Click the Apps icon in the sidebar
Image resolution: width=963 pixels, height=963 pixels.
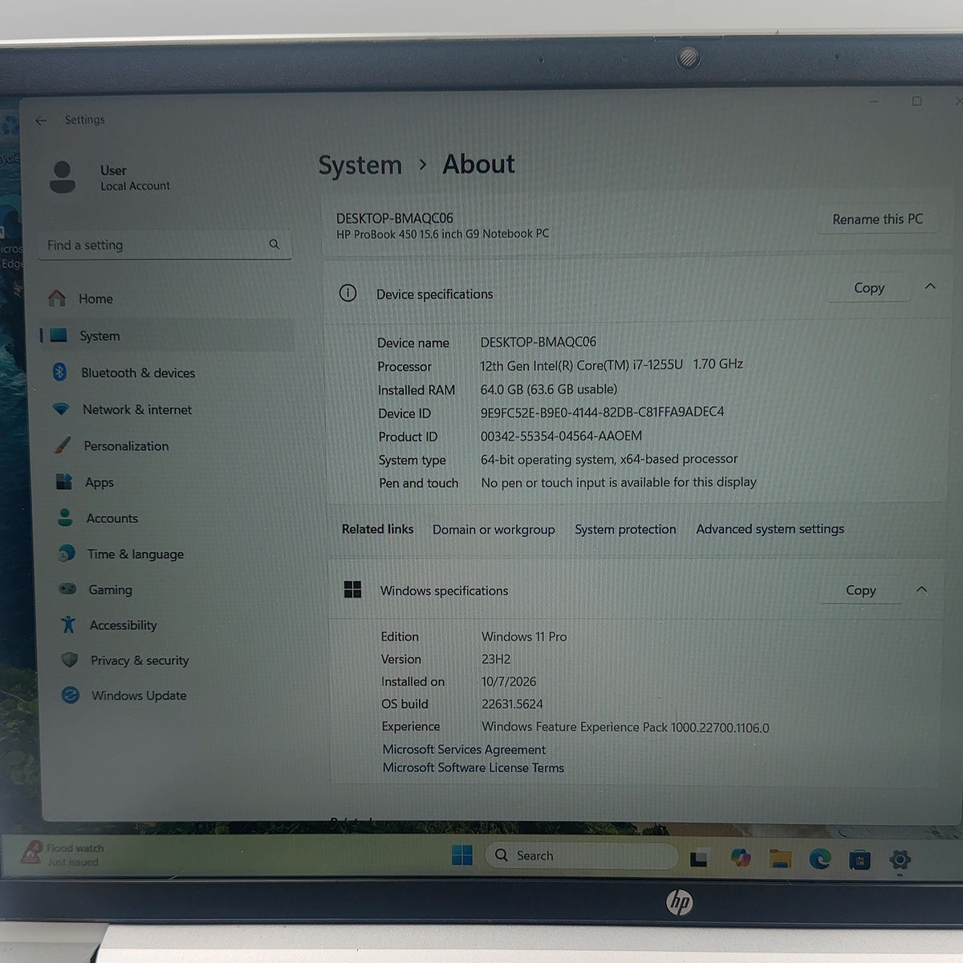64,481
